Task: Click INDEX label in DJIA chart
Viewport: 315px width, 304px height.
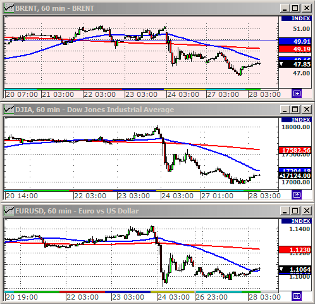Action: pyautogui.click(x=296, y=120)
